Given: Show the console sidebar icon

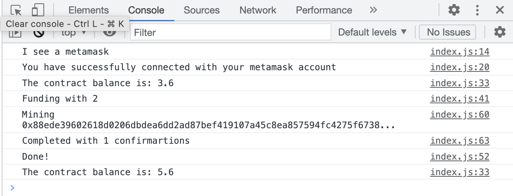Looking at the screenshot, I should [x=15, y=34].
